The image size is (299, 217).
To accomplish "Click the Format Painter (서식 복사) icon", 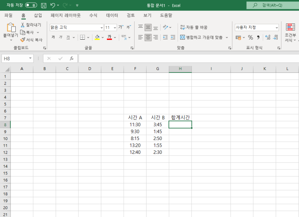I will click(23, 40).
